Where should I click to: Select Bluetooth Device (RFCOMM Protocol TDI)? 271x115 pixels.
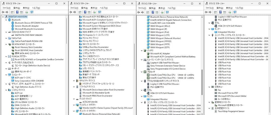coord(34,23)
